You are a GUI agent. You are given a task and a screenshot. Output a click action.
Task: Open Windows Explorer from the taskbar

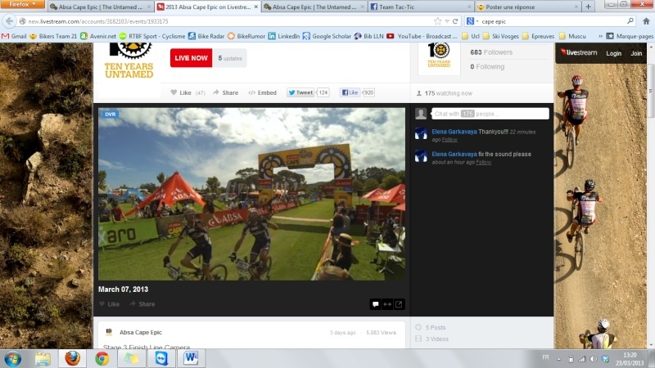coord(43,358)
